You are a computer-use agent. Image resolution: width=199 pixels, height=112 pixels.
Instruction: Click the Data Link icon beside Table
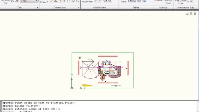130,1
